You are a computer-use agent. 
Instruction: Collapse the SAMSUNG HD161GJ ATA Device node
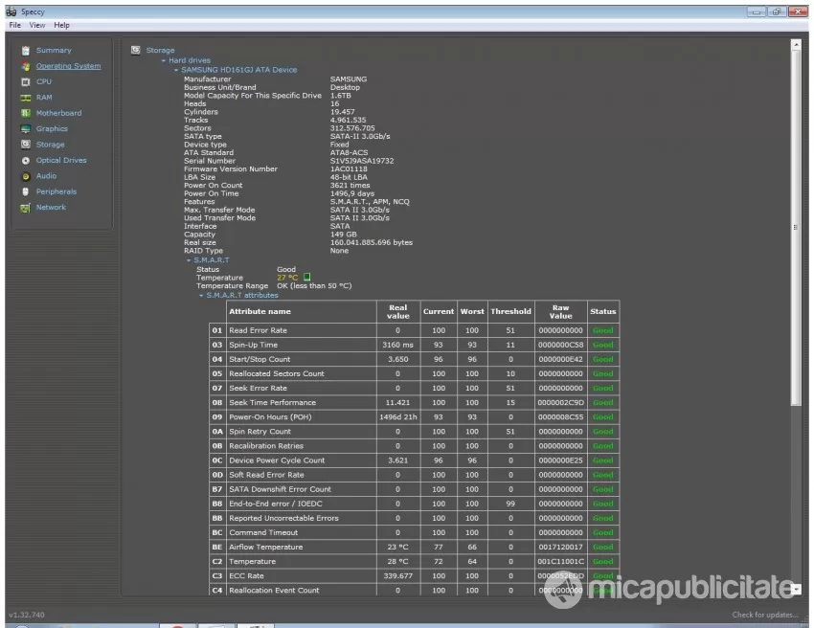tap(176, 70)
